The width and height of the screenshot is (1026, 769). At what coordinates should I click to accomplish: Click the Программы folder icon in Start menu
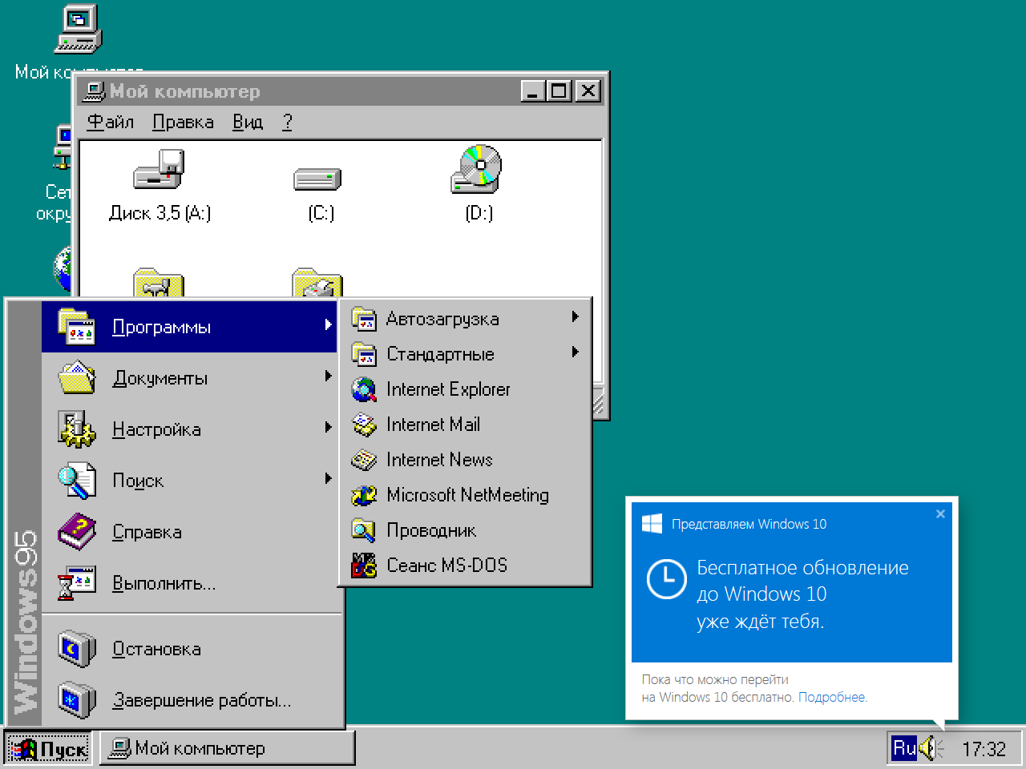pyautogui.click(x=77, y=326)
